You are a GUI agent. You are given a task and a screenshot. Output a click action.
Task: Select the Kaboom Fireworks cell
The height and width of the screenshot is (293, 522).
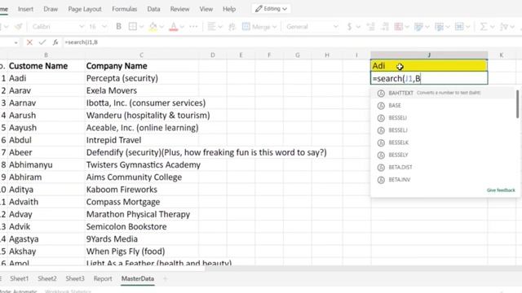coord(142,190)
